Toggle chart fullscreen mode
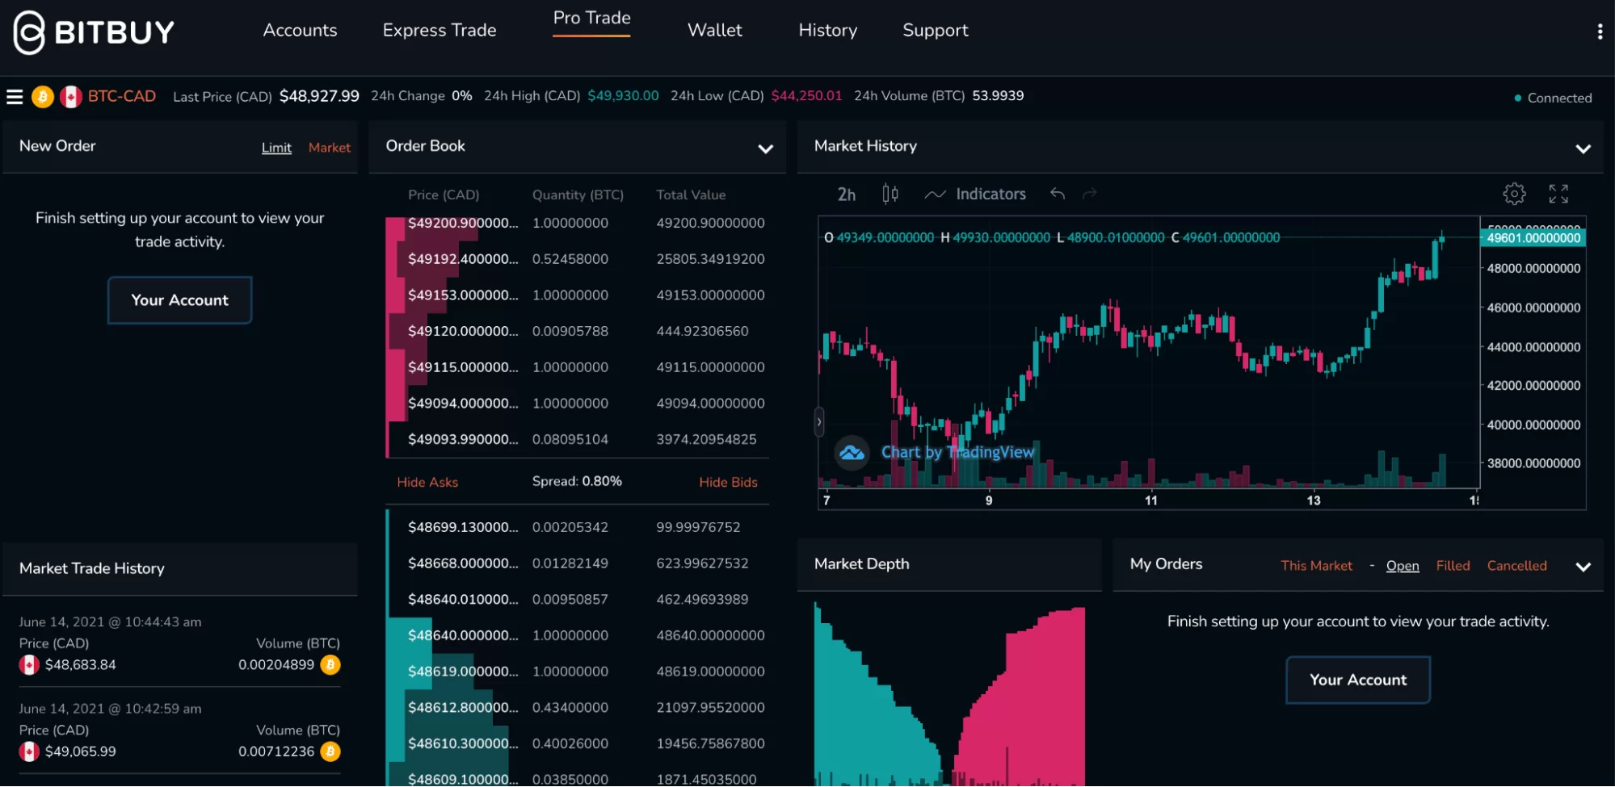The height and width of the screenshot is (787, 1615). coord(1558,194)
